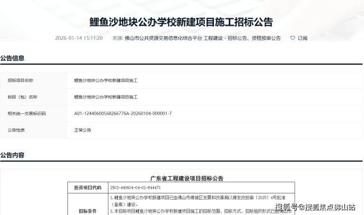Select the 公告信息 section heading
This screenshot has height=215, width=364.
12,58
